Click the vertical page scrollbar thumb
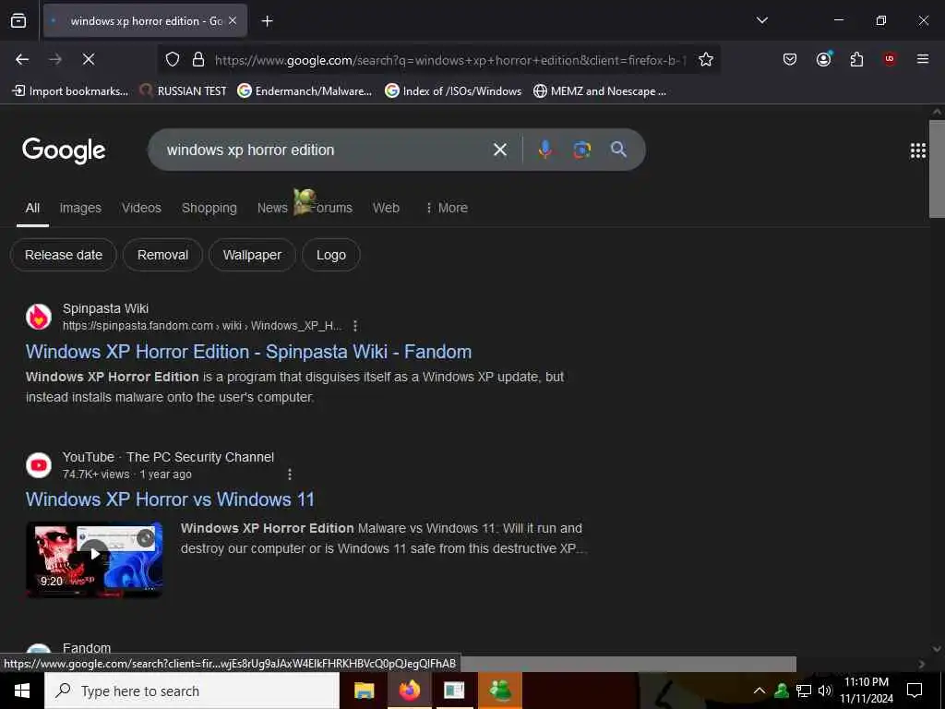The width and height of the screenshot is (945, 709). [937, 169]
